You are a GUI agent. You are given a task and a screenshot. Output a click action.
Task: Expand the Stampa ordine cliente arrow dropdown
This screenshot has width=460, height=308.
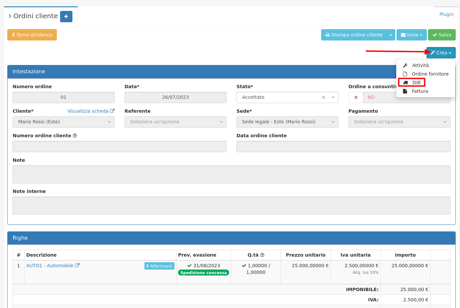point(391,35)
